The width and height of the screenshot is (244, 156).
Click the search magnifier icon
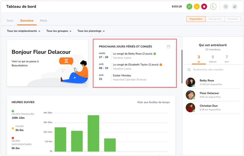pos(189,70)
